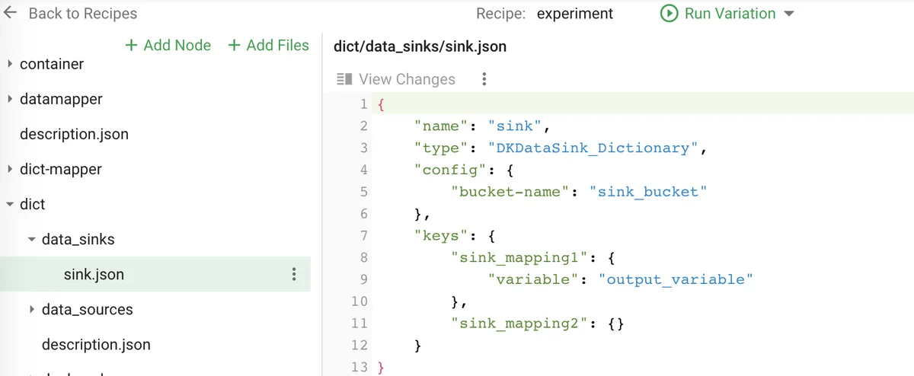Open the top-level description.json file
Screen dimensions: 914x376
tap(74, 134)
